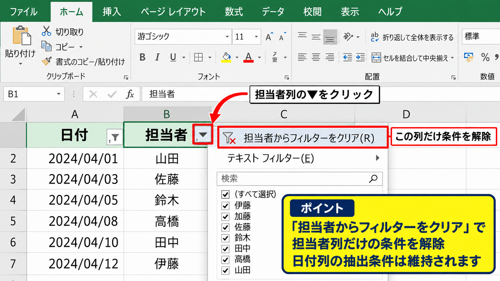500x281 pixels.
Task: Open the ファイル tab
Action: point(24,12)
